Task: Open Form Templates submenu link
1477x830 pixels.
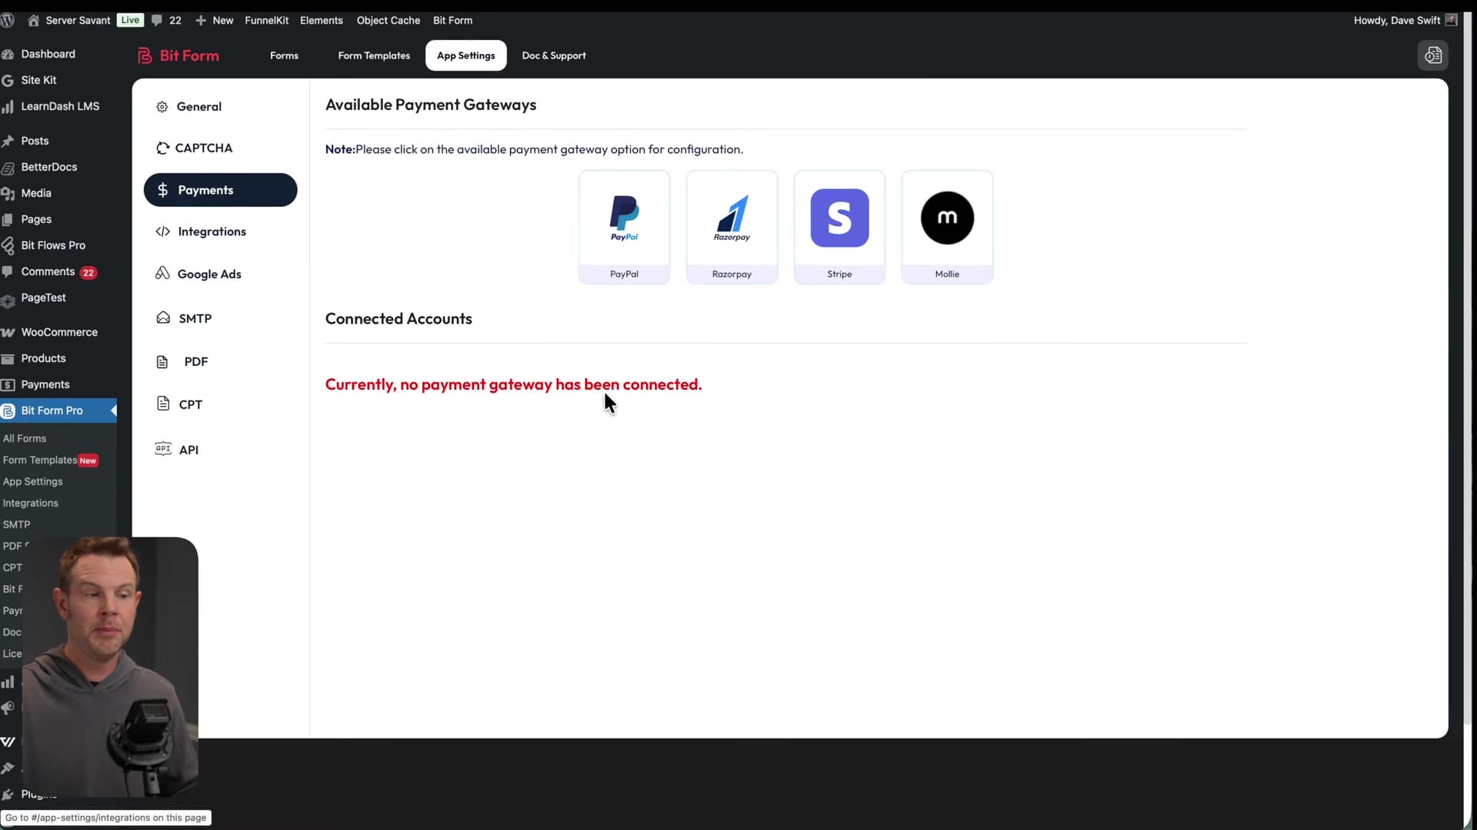Action: pyautogui.click(x=40, y=460)
